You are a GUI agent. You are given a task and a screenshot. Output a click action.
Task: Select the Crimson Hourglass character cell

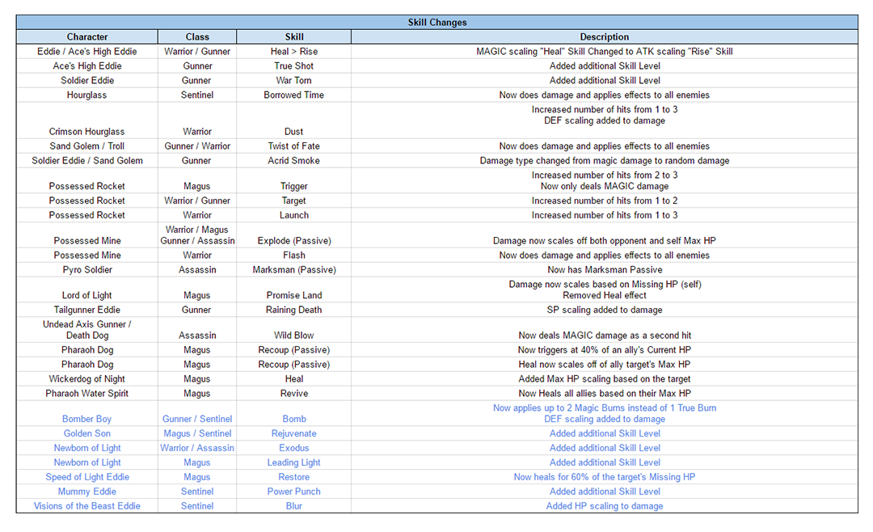87,131
